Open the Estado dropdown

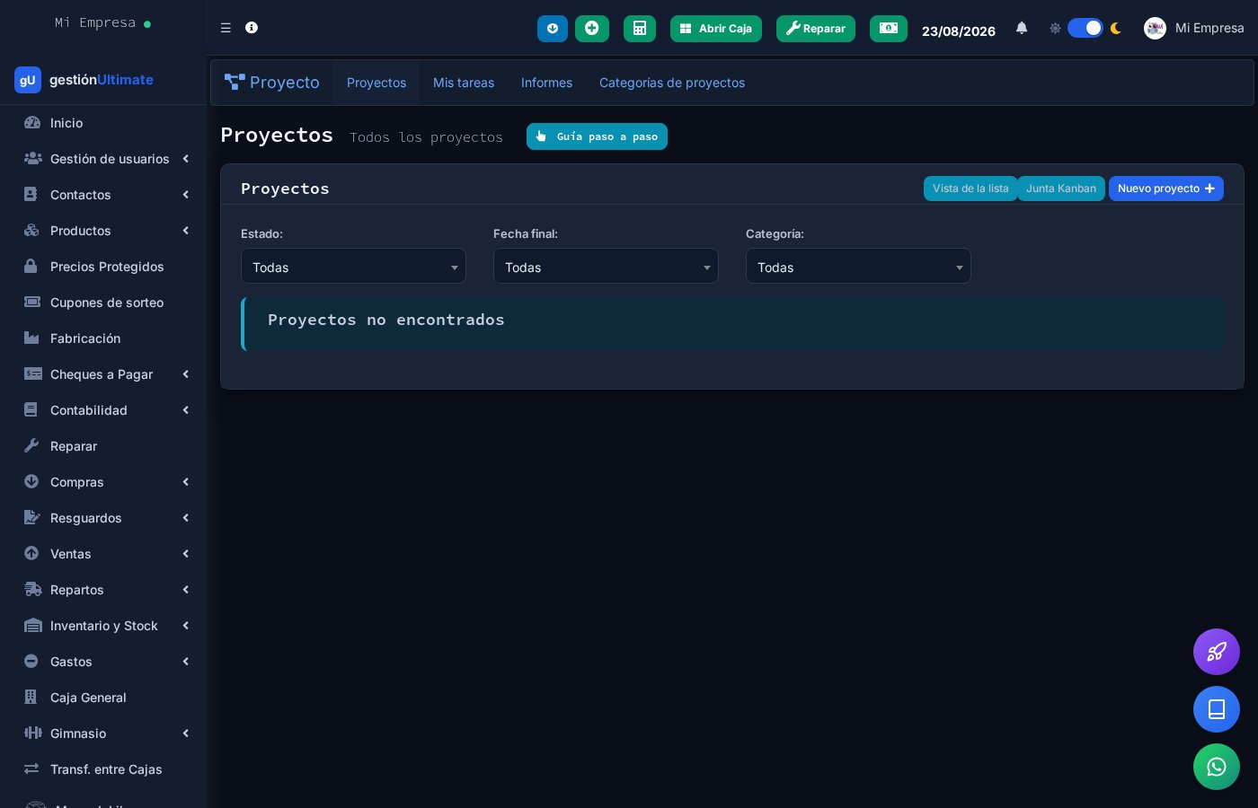click(x=353, y=266)
